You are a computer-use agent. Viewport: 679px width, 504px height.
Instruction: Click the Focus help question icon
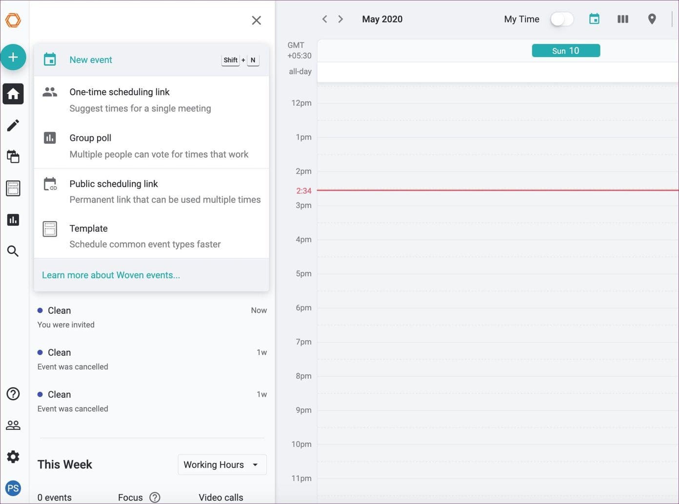155,497
